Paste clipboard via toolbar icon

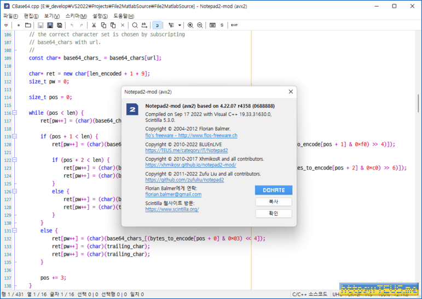click(113, 25)
